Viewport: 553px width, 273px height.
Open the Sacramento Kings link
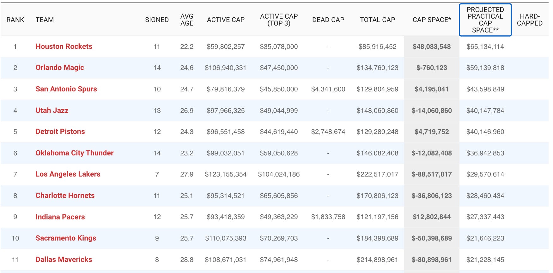[x=66, y=238]
